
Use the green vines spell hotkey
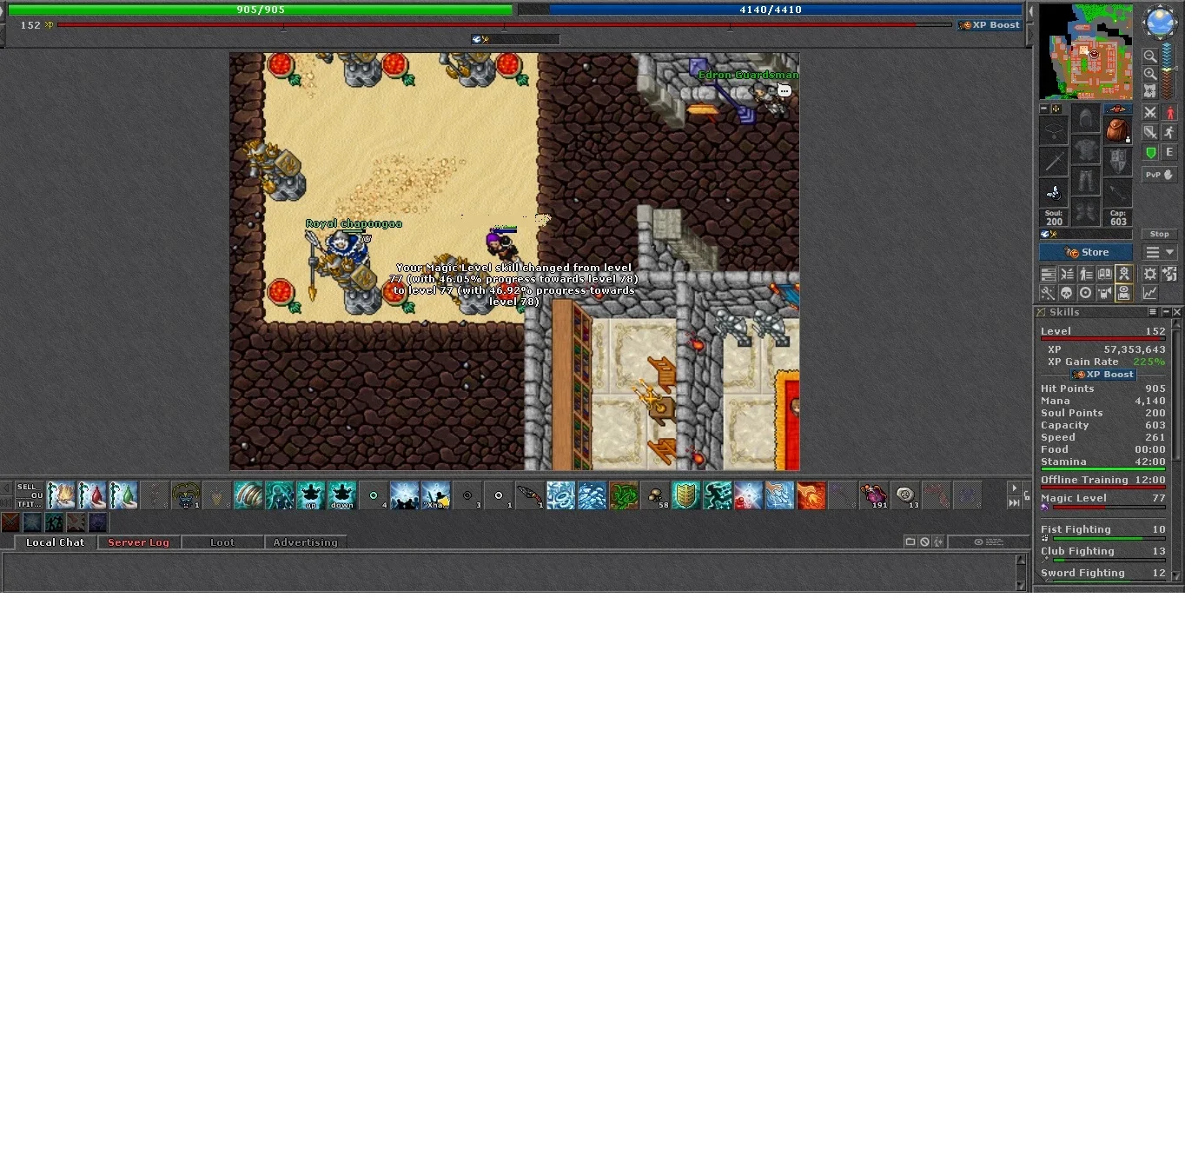tap(624, 495)
